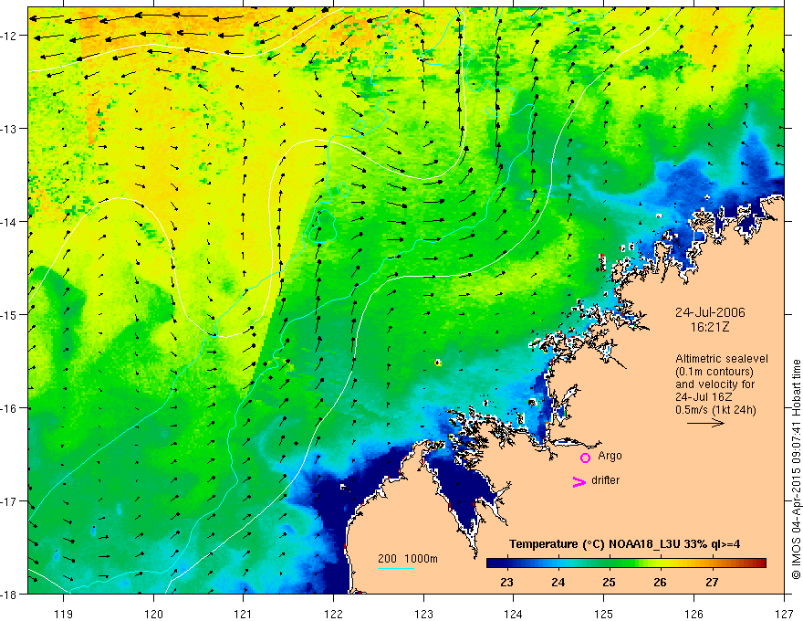Click the '120' longitude axis label
The image size is (803, 621).
[x=153, y=614]
